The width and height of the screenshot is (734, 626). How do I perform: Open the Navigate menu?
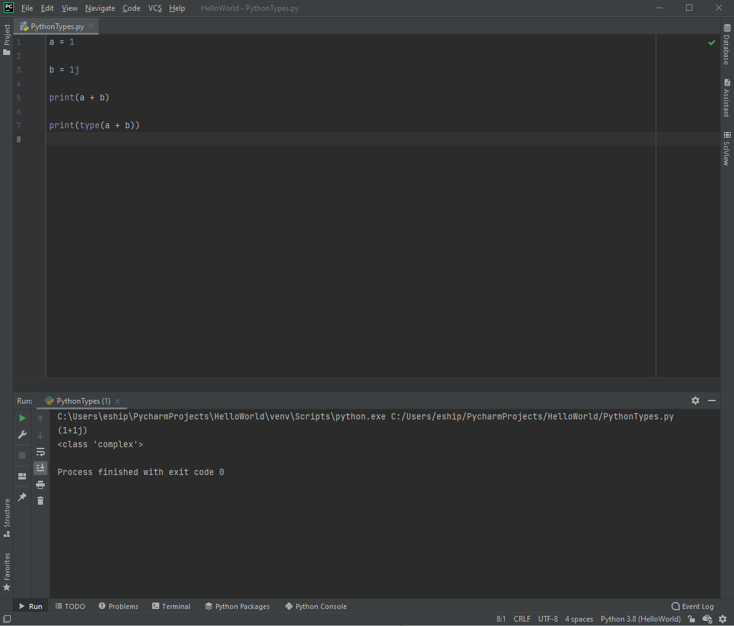coord(100,8)
